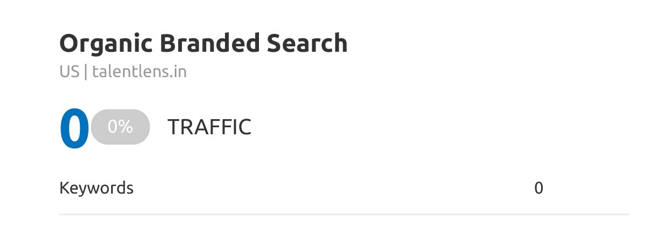Click the large blue 0 traffic number
669x227 pixels.
click(x=74, y=129)
